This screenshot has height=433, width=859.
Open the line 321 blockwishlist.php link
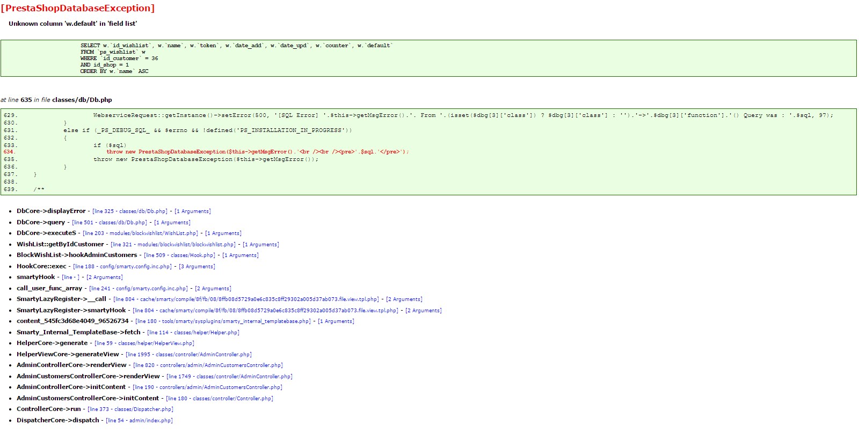click(x=173, y=245)
